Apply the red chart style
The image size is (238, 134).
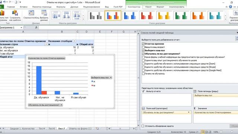(147, 16)
